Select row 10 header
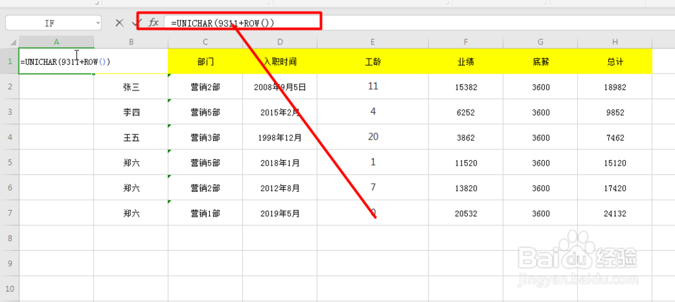The height and width of the screenshot is (302, 675). tap(9, 288)
